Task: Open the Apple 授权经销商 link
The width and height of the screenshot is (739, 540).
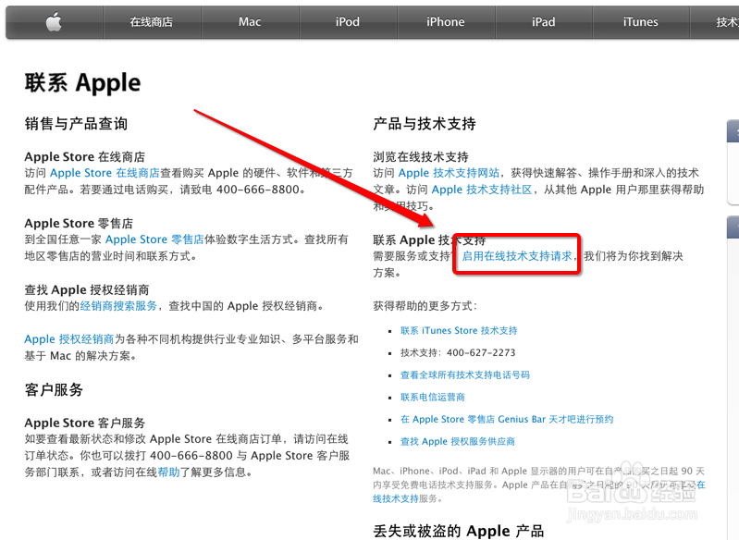Action: 69,339
